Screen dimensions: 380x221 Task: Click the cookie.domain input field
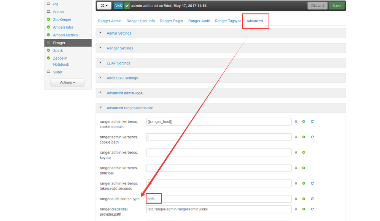point(219,122)
